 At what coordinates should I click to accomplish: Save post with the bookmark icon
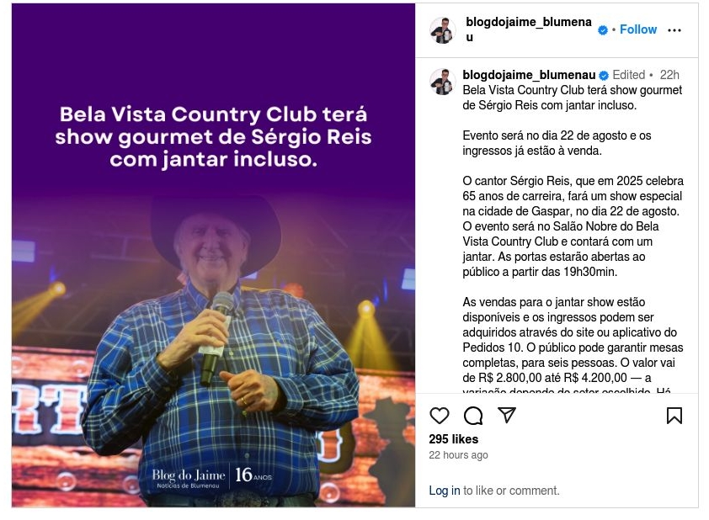point(674,416)
